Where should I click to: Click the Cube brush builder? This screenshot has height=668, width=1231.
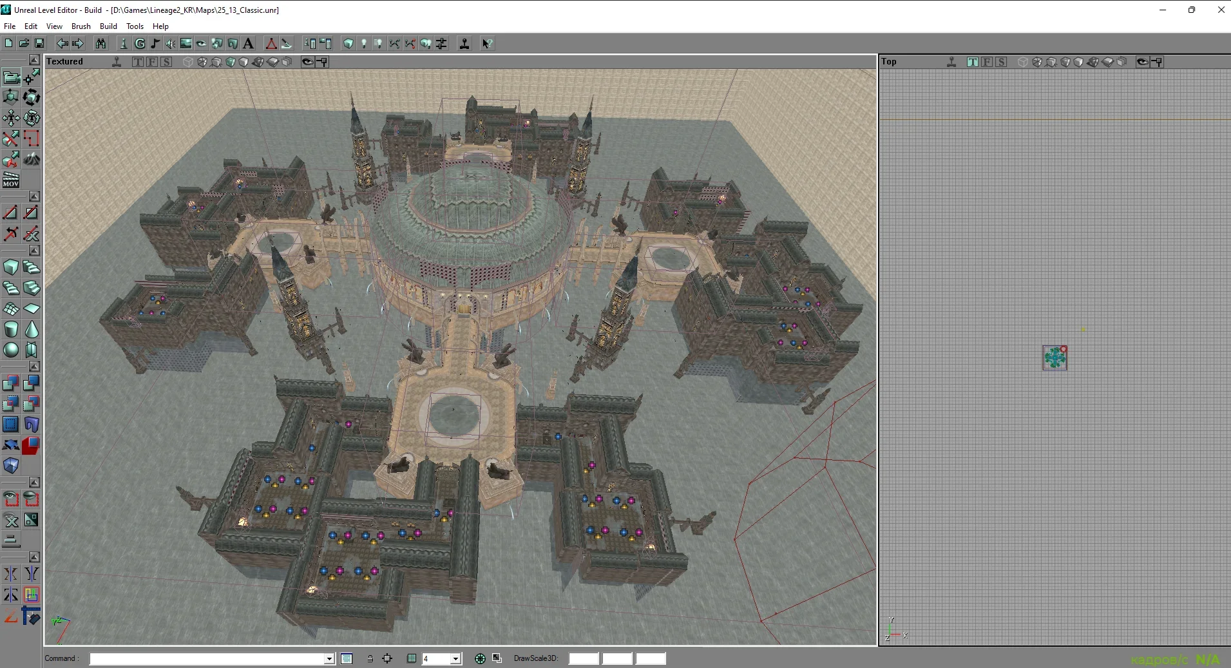coord(11,267)
